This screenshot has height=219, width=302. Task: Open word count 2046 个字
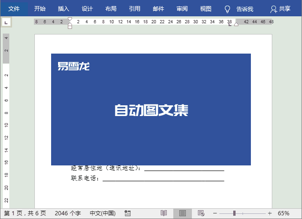coord(68,213)
